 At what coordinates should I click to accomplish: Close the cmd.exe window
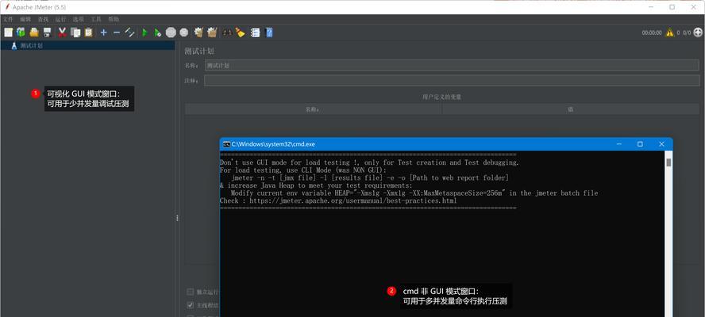(661, 144)
